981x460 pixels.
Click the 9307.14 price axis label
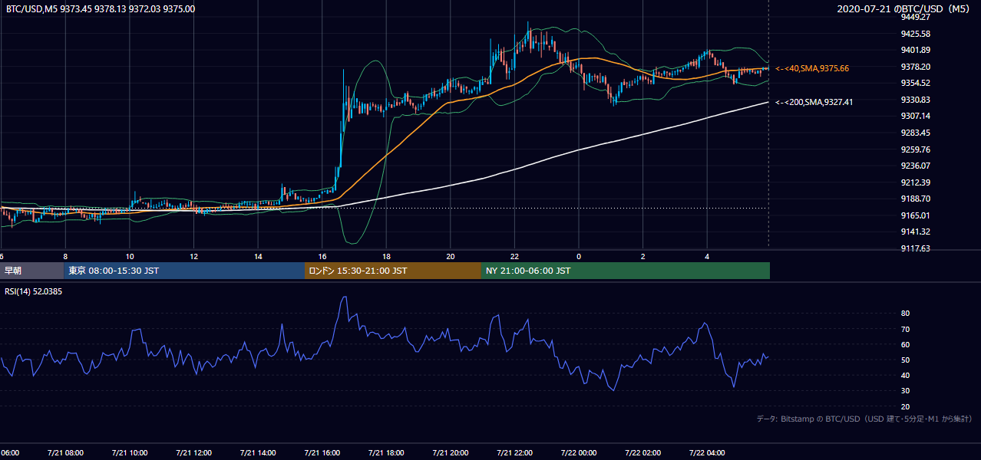915,116
